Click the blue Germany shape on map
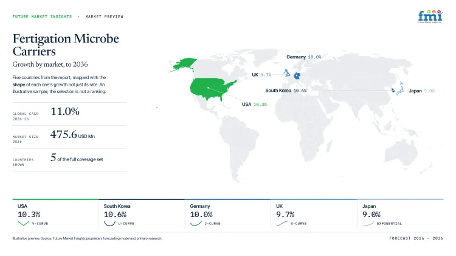The width and height of the screenshot is (456, 256). (297, 76)
